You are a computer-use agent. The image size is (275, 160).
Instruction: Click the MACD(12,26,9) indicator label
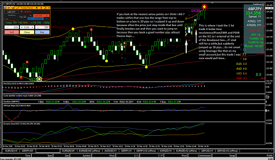[x=18, y=84]
